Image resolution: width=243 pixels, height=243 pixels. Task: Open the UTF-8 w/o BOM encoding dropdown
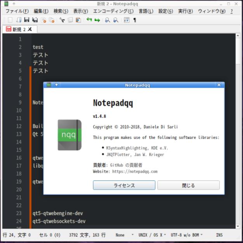(x=187, y=235)
